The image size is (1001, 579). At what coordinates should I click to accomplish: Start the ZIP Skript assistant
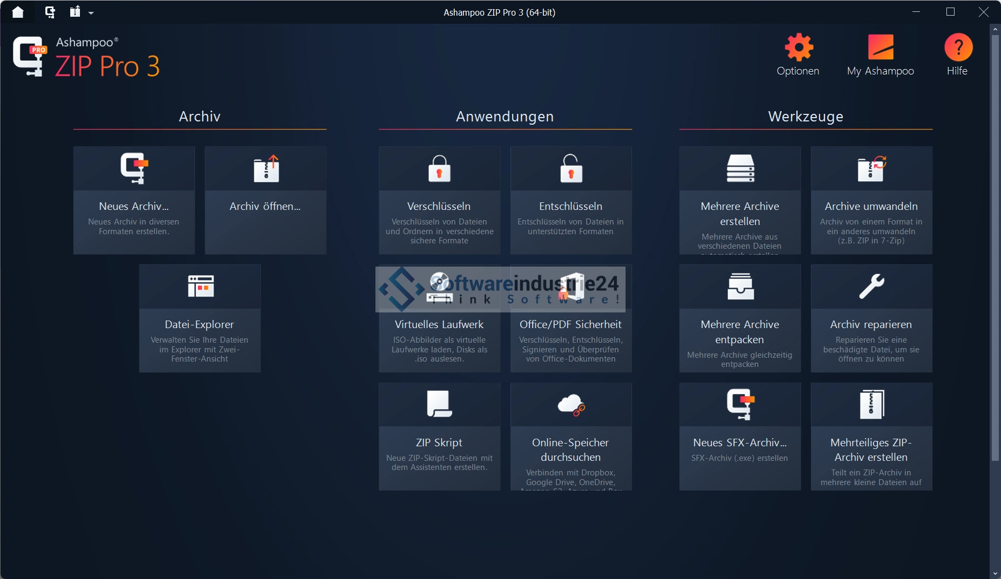(439, 436)
